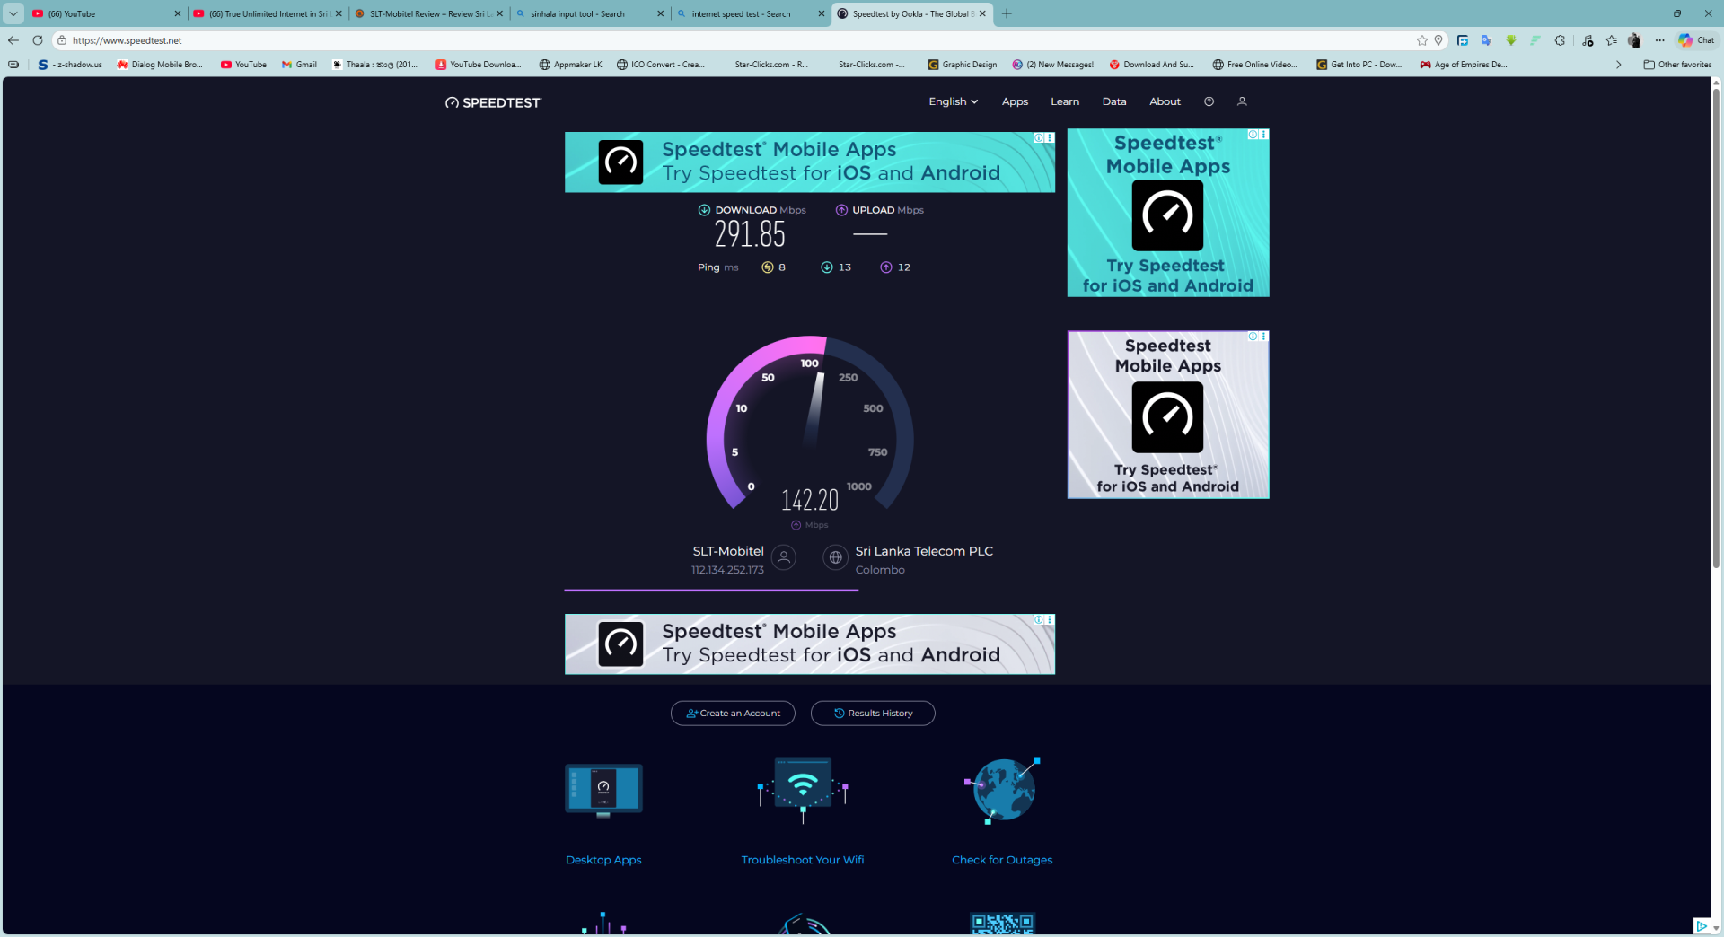Open the tab search dropdown arrow
Image resolution: width=1724 pixels, height=937 pixels.
(13, 13)
